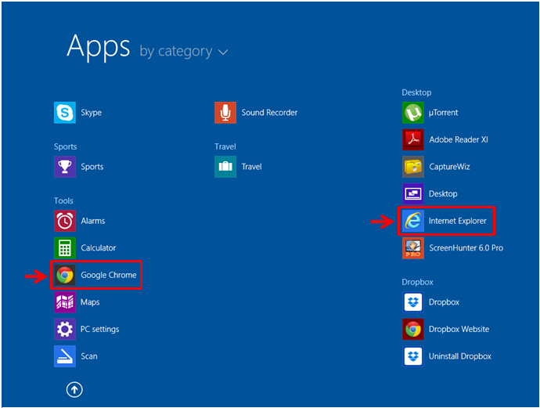Open the PC settings gear icon
Screen dimensions: 540x408
coord(65,329)
